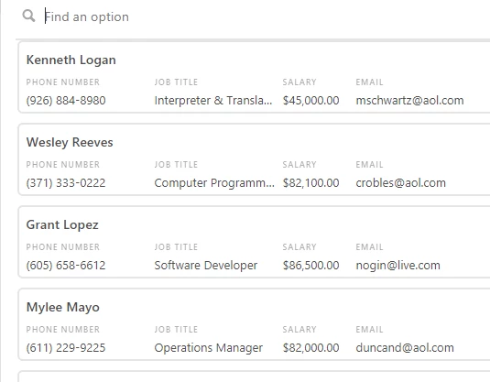Screen dimensions: 490x382
Task: Click email duncand@aol.com
Action: (405, 348)
